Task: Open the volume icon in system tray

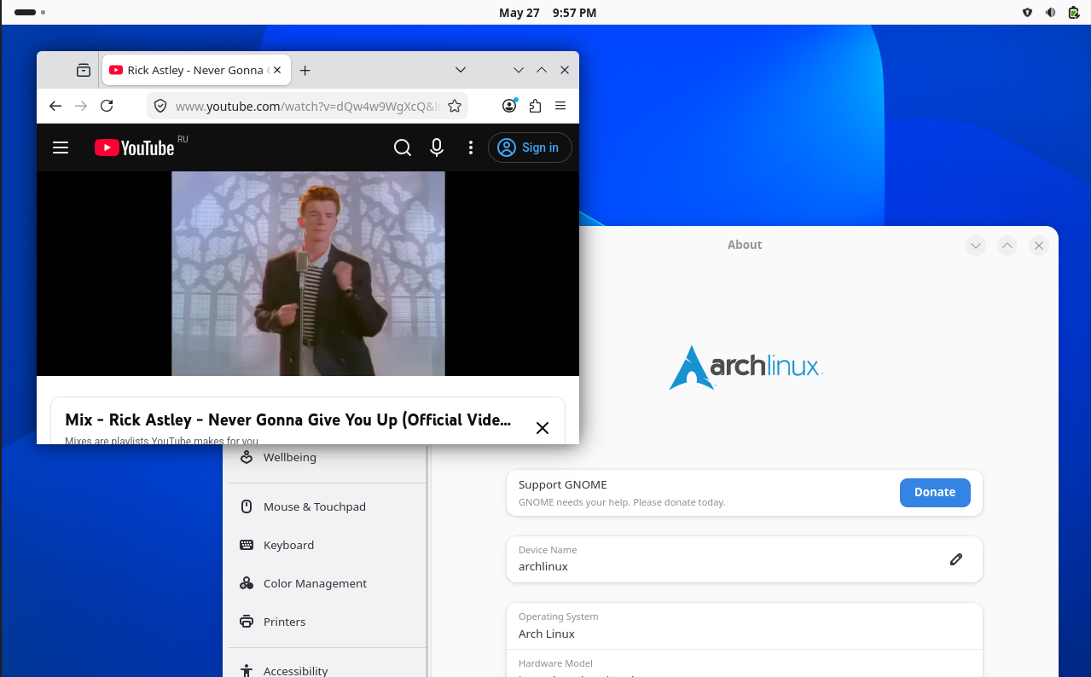Action: point(1051,13)
